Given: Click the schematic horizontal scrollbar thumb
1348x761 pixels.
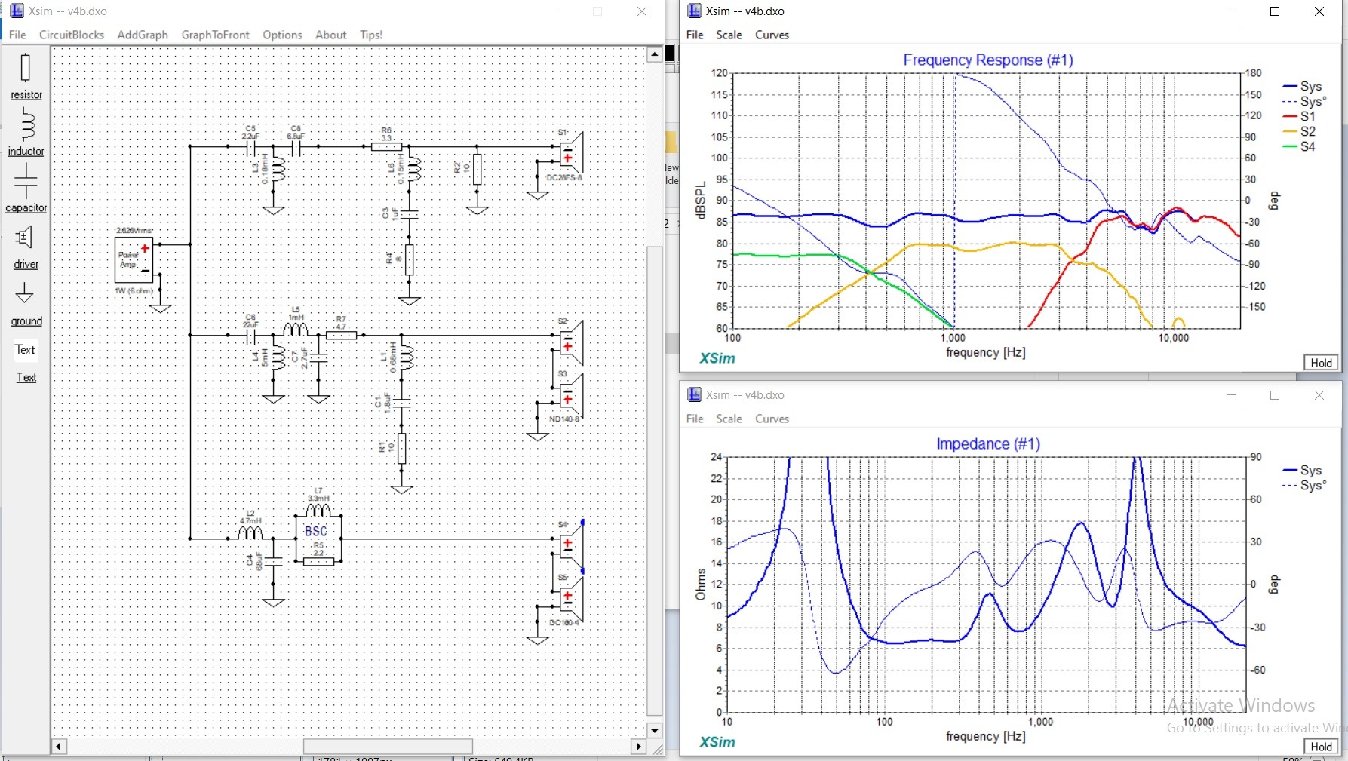Looking at the screenshot, I should click(388, 747).
